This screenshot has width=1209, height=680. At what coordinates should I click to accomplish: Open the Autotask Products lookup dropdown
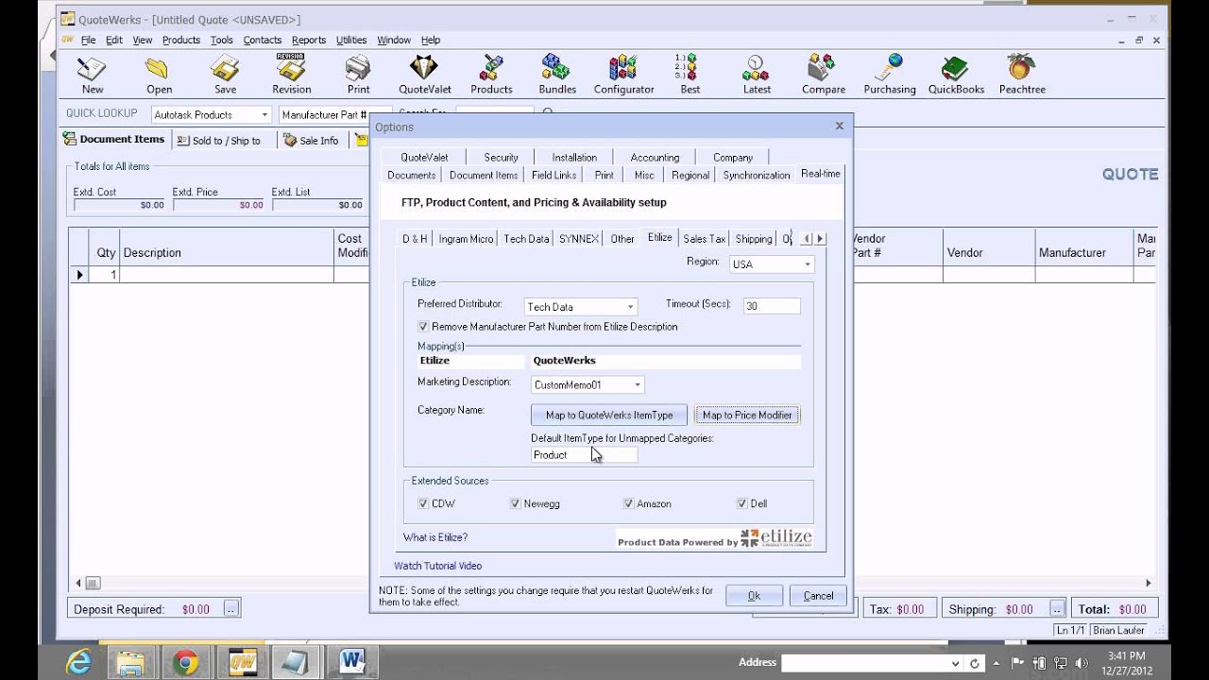click(x=264, y=114)
